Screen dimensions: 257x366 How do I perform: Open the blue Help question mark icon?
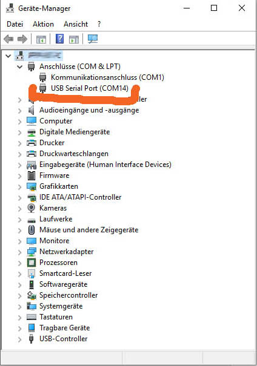tap(59, 39)
